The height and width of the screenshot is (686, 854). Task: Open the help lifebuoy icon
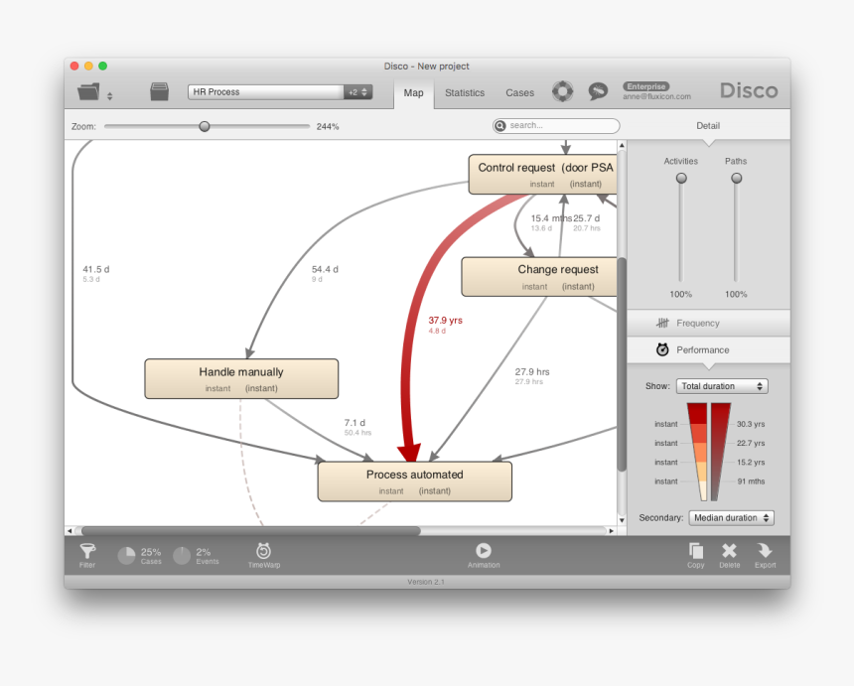[x=563, y=91]
